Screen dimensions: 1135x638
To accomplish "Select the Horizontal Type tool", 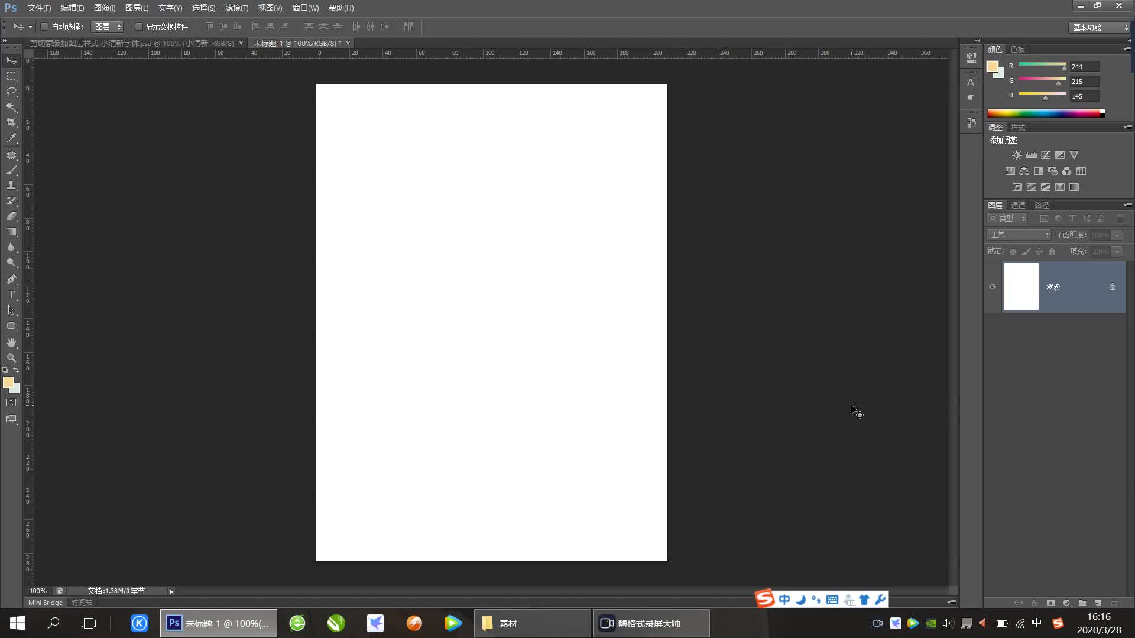I will click(11, 295).
